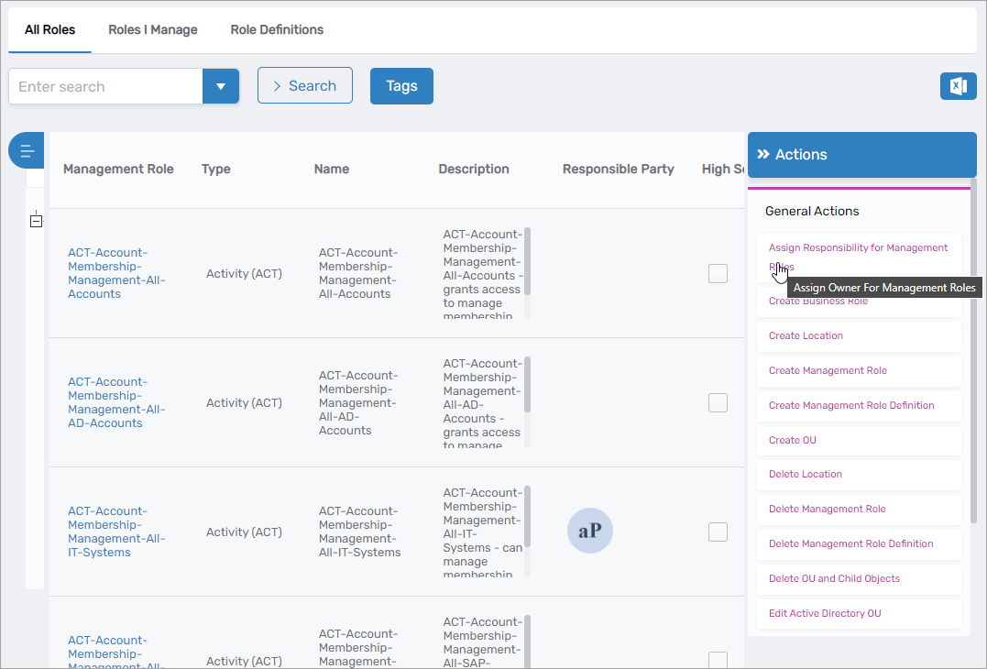Viewport: 987px width, 669px height.
Task: Collapse the tree node minus box
Action: point(36,221)
